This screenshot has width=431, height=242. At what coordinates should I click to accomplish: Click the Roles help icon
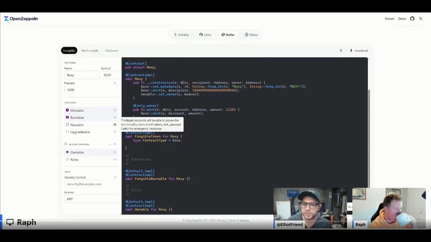[115, 160]
